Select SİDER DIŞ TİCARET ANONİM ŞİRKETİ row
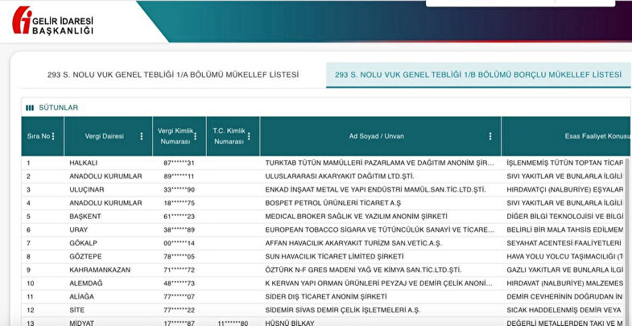The image size is (632, 326). pos(326,296)
